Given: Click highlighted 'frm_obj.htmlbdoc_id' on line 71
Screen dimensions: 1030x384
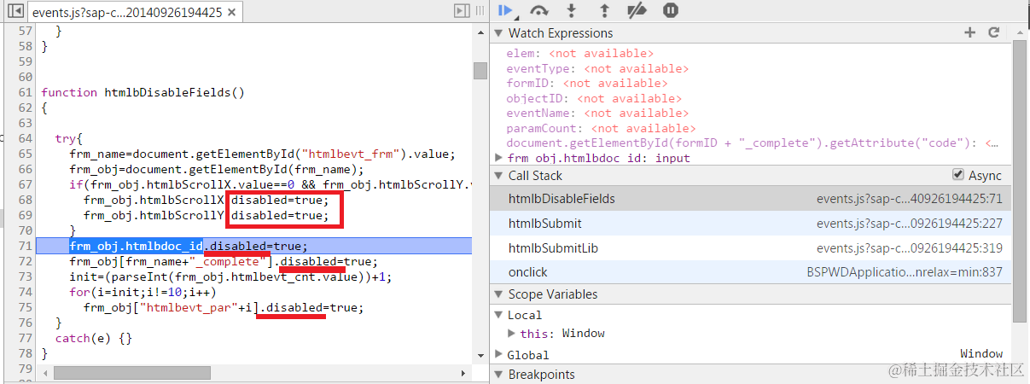Looking at the screenshot, I should pos(137,246).
